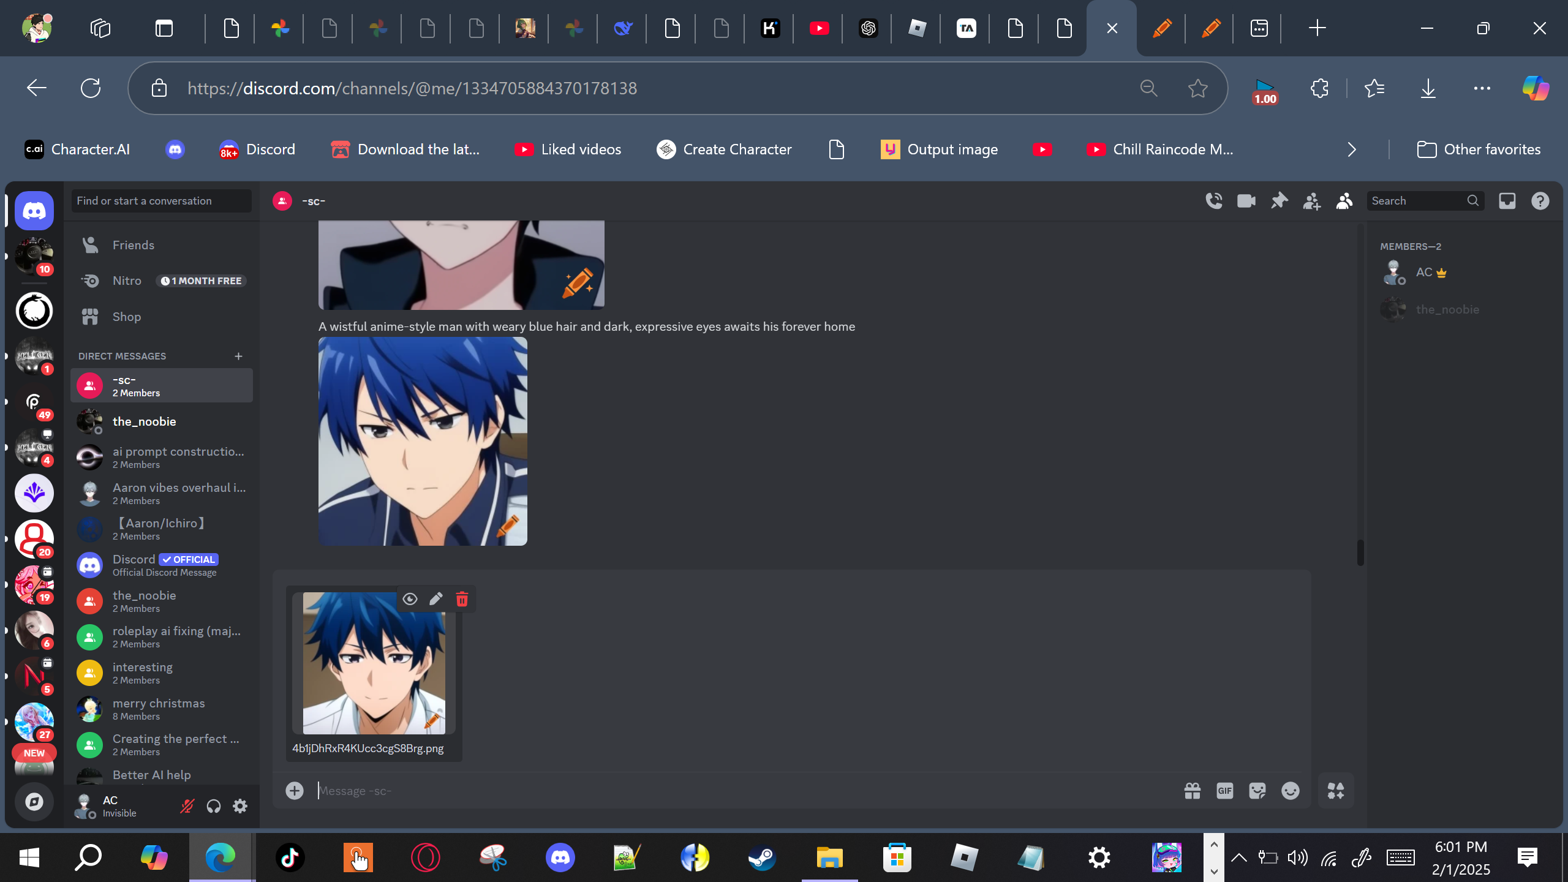1568x882 pixels.
Task: Add friends to this DM
Action: point(1311,201)
